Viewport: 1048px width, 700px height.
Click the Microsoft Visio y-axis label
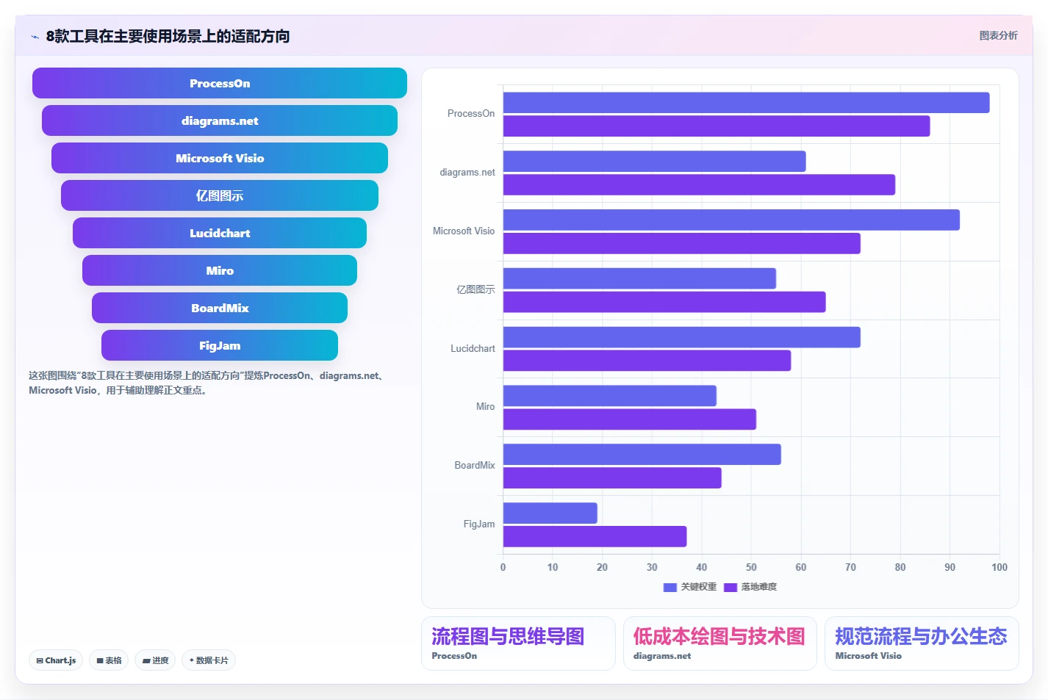(464, 231)
